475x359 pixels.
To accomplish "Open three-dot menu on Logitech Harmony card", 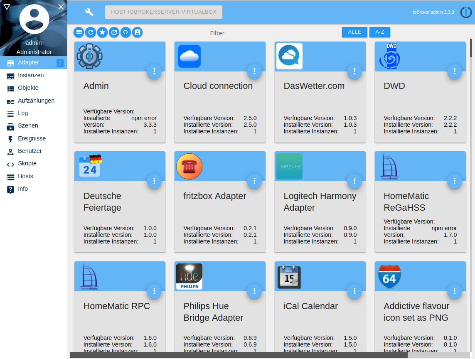I will pos(354,181).
